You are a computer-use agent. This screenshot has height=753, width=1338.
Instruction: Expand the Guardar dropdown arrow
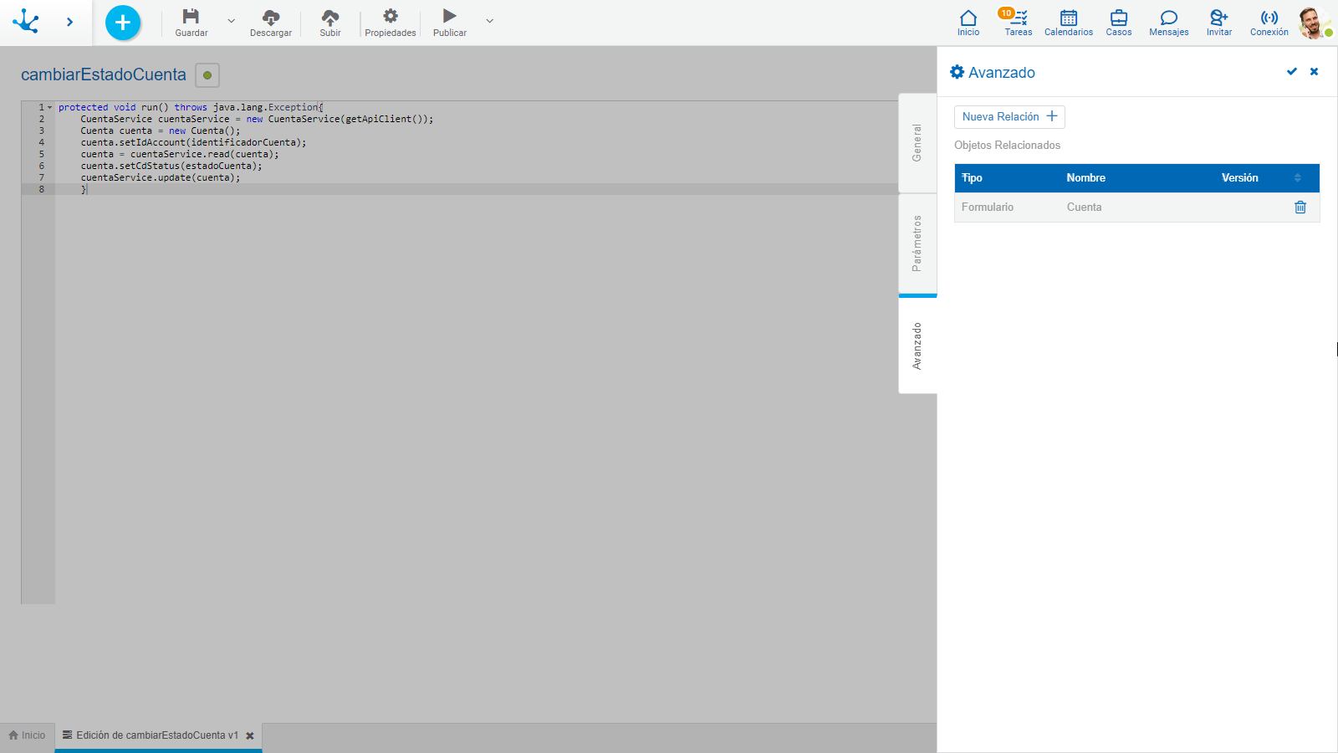(x=232, y=21)
